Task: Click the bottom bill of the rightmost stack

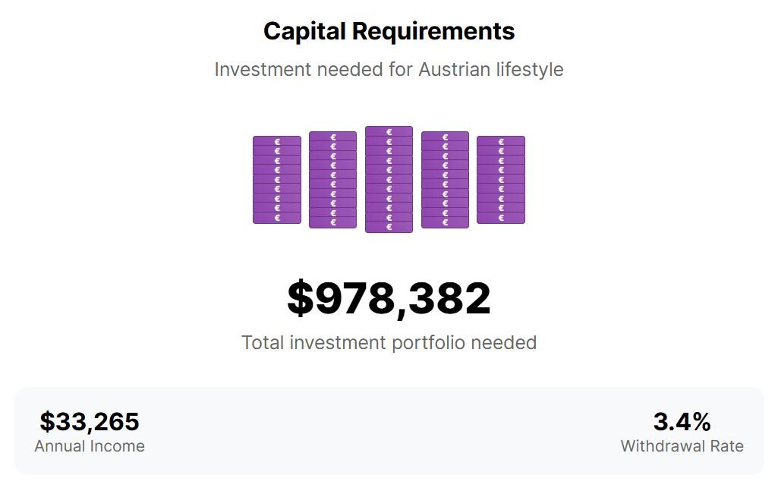Action: coord(500,219)
